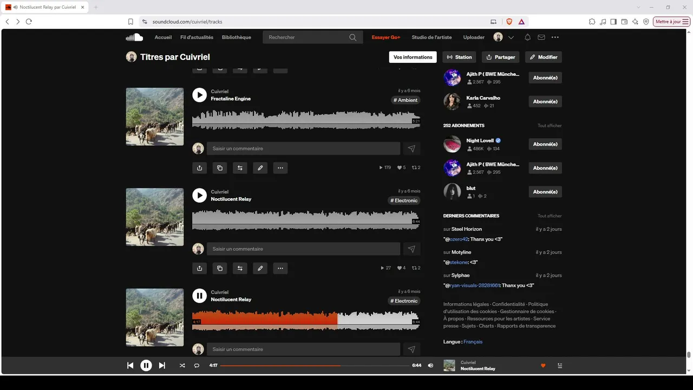
Task: Open Bibliothèque
Action: [237, 37]
